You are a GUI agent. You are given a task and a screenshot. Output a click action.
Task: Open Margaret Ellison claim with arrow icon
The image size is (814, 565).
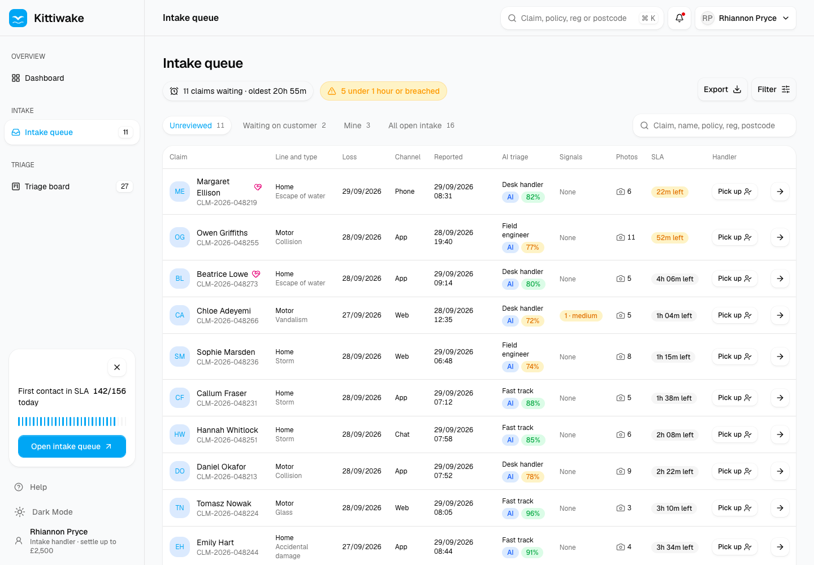[x=780, y=192]
